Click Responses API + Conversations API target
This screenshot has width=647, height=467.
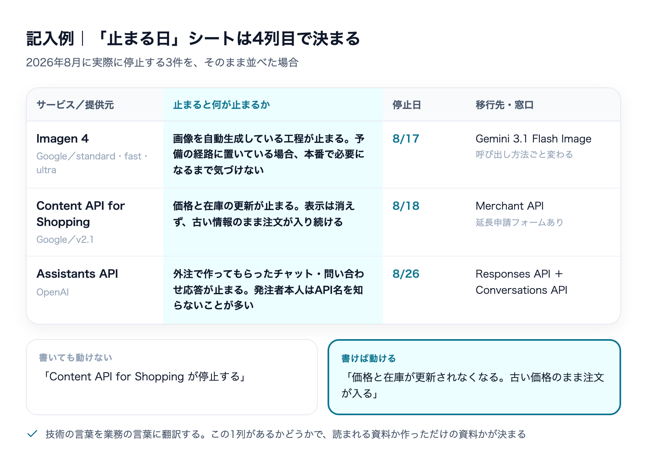click(x=521, y=282)
